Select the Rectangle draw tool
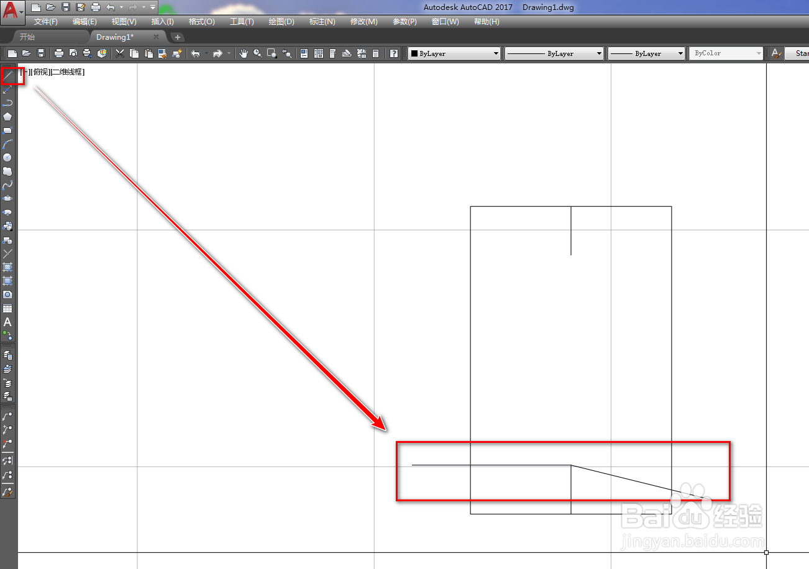809x569 pixels. point(7,130)
